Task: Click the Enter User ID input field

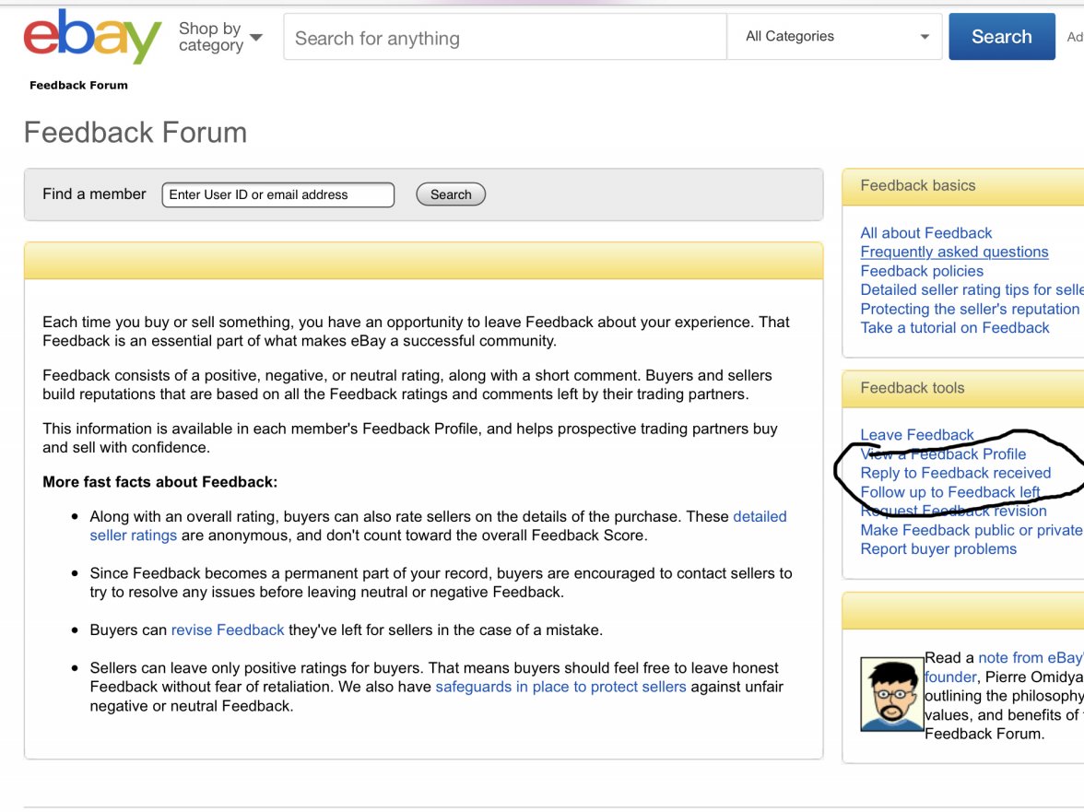Action: [277, 194]
